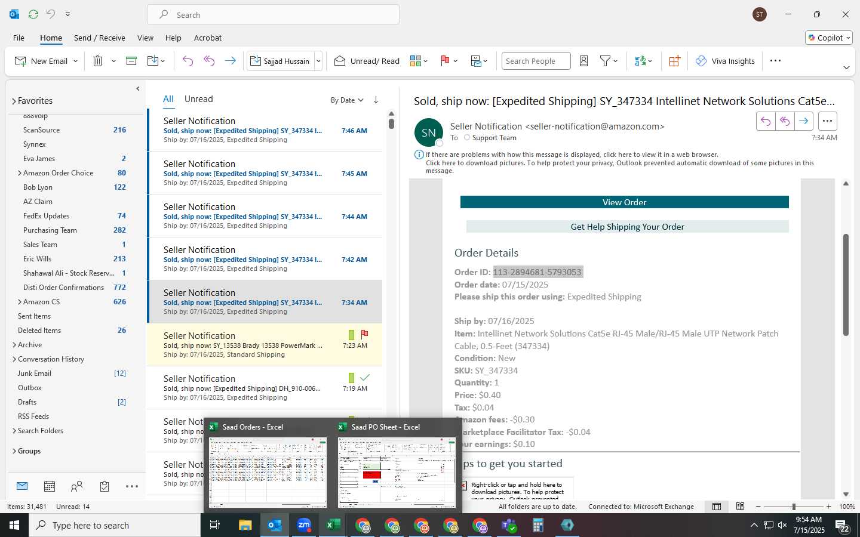Reverse sort order arrow in message list
The image size is (860, 537).
(x=376, y=100)
